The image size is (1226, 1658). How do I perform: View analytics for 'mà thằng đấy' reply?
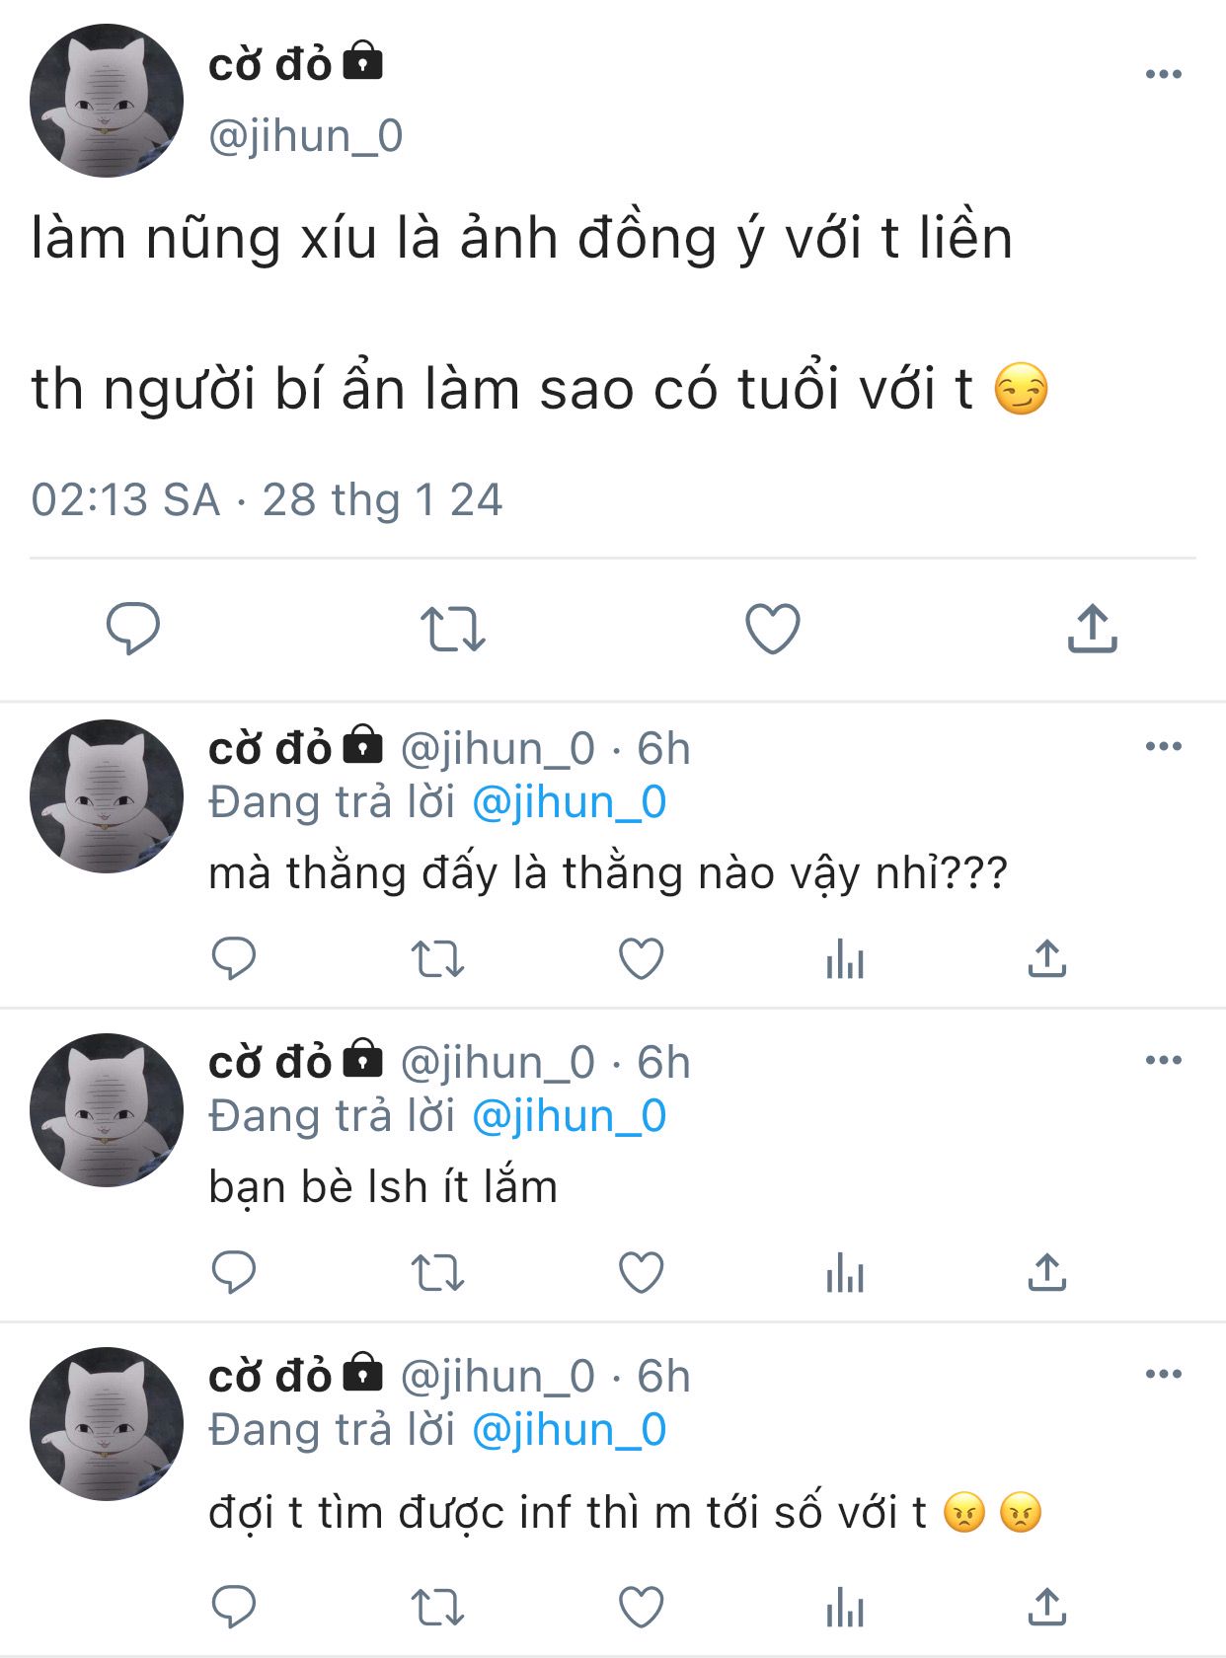(845, 958)
